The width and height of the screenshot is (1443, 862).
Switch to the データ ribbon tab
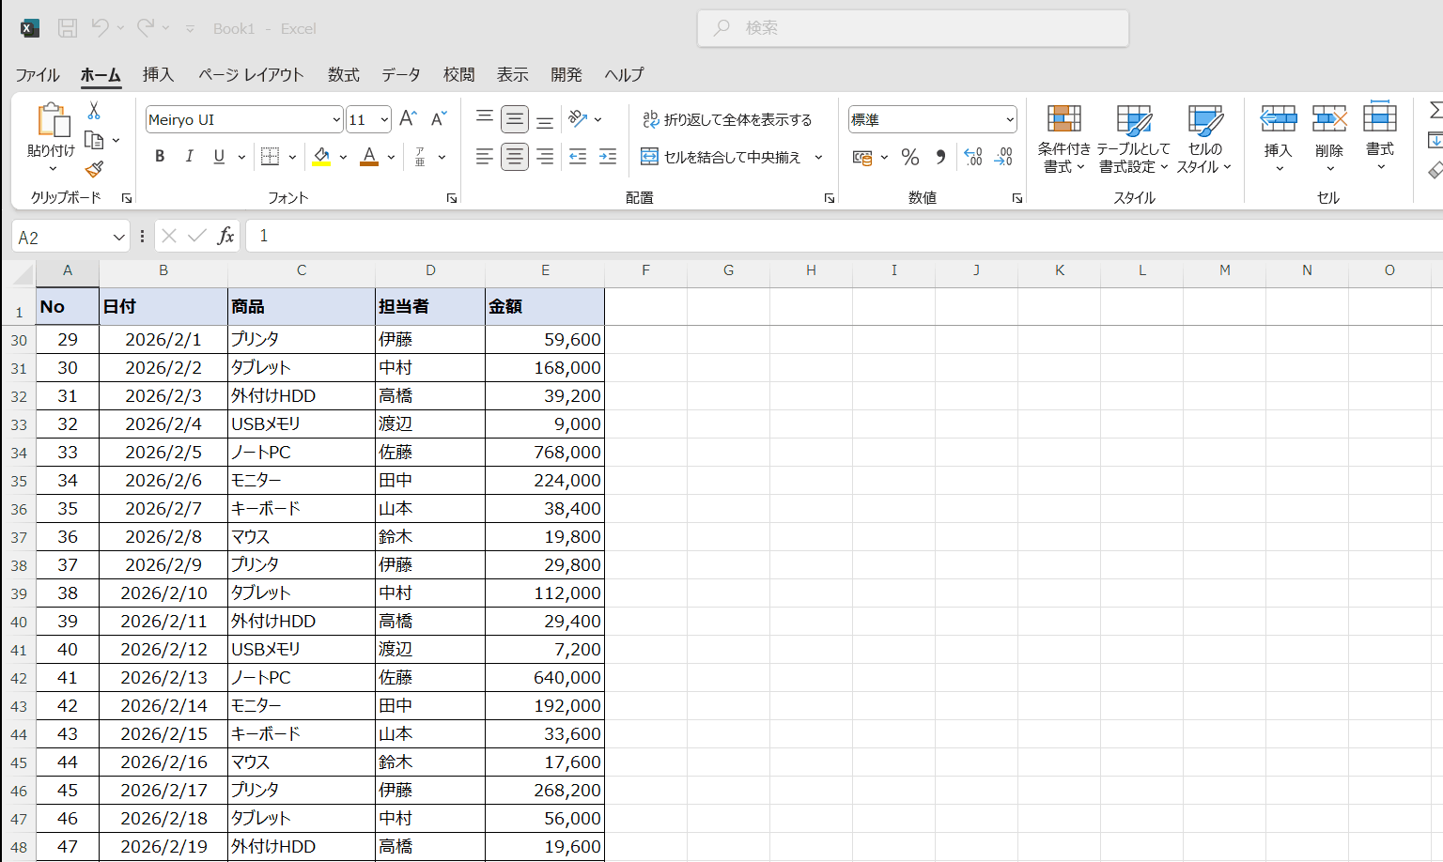(401, 75)
